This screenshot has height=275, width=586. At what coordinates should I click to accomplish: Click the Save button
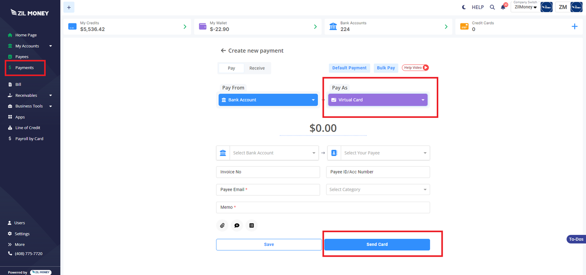tap(269, 245)
